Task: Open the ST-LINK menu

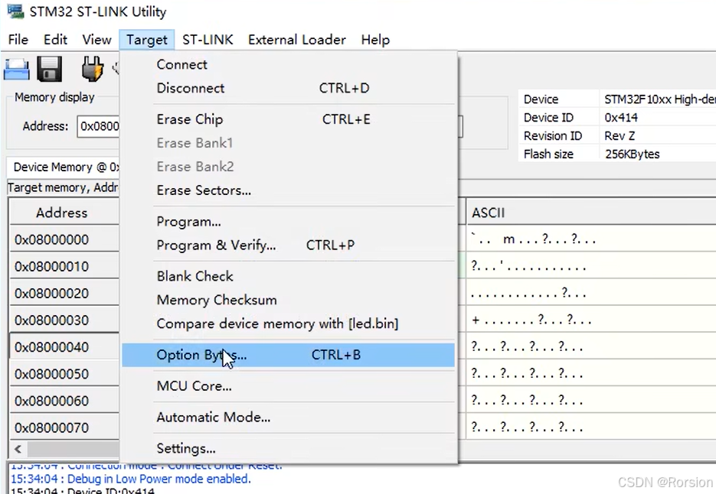Action: 208,40
